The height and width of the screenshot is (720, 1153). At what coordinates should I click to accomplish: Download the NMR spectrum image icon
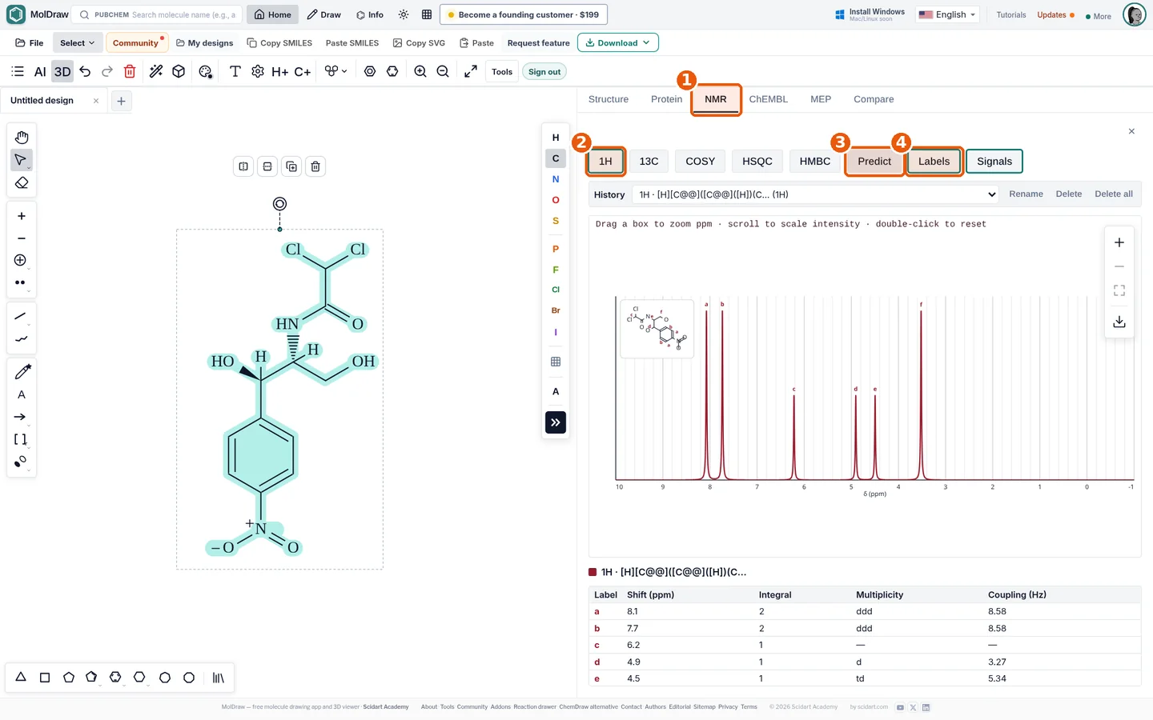[1119, 322]
